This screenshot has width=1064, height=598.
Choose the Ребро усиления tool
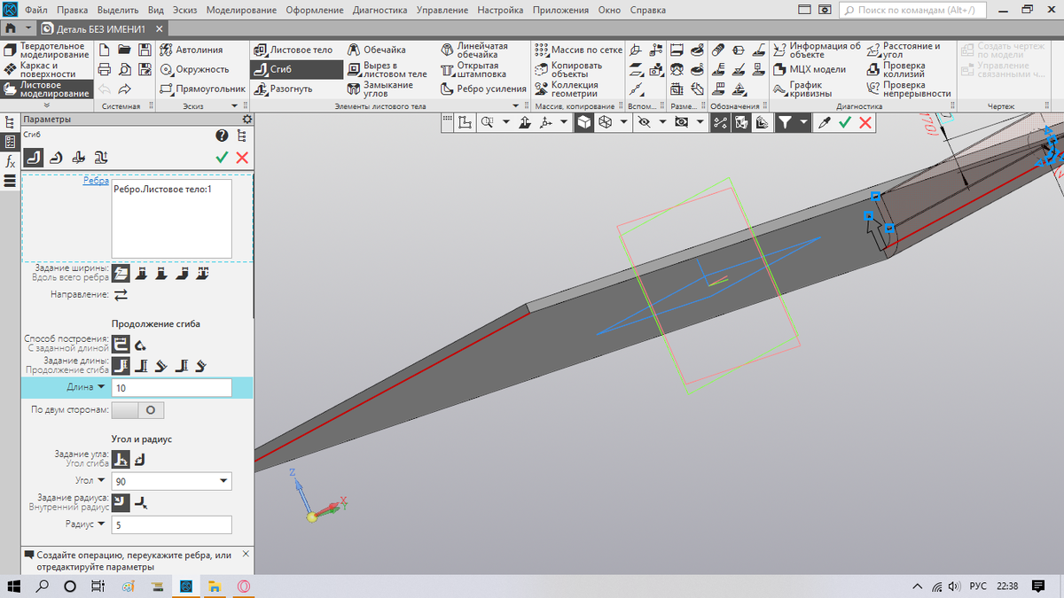[x=483, y=89]
